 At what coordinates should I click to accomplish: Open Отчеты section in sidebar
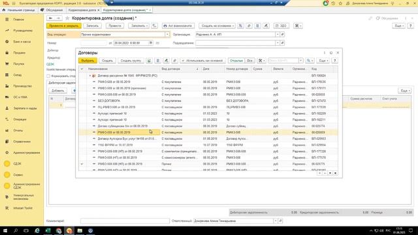pos(18,131)
